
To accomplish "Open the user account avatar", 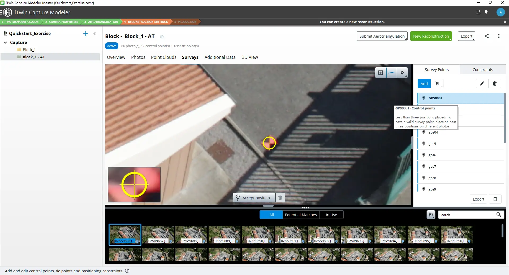I will pyautogui.click(x=501, y=12).
